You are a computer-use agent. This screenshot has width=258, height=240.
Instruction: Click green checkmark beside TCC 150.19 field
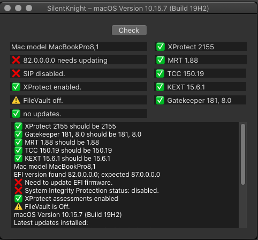160,73
